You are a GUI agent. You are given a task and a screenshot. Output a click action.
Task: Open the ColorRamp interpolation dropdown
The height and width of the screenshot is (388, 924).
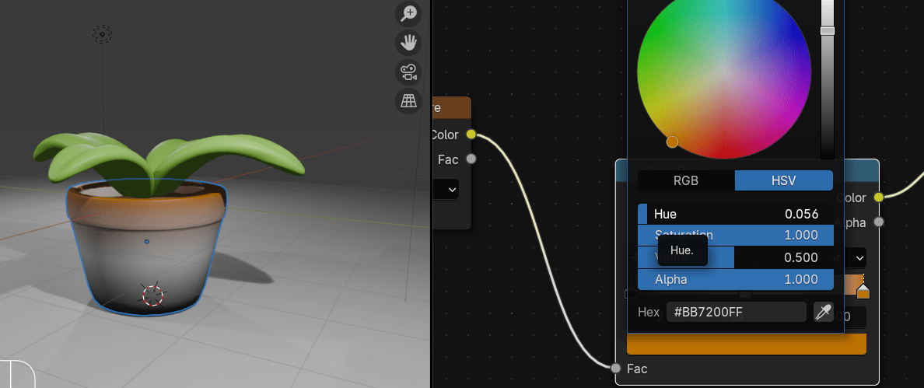[858, 257]
